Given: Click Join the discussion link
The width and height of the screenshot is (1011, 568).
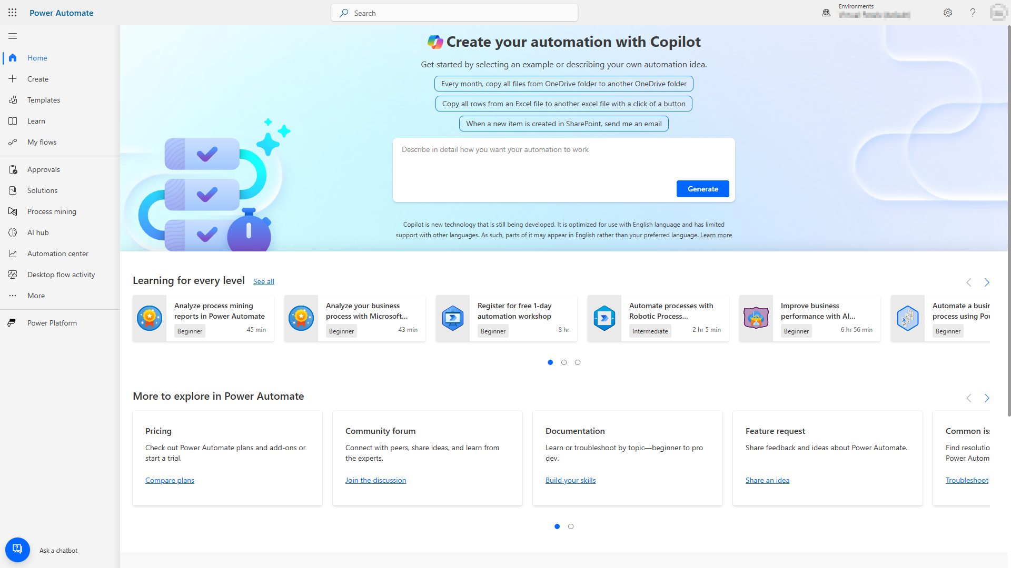Looking at the screenshot, I should (x=375, y=480).
